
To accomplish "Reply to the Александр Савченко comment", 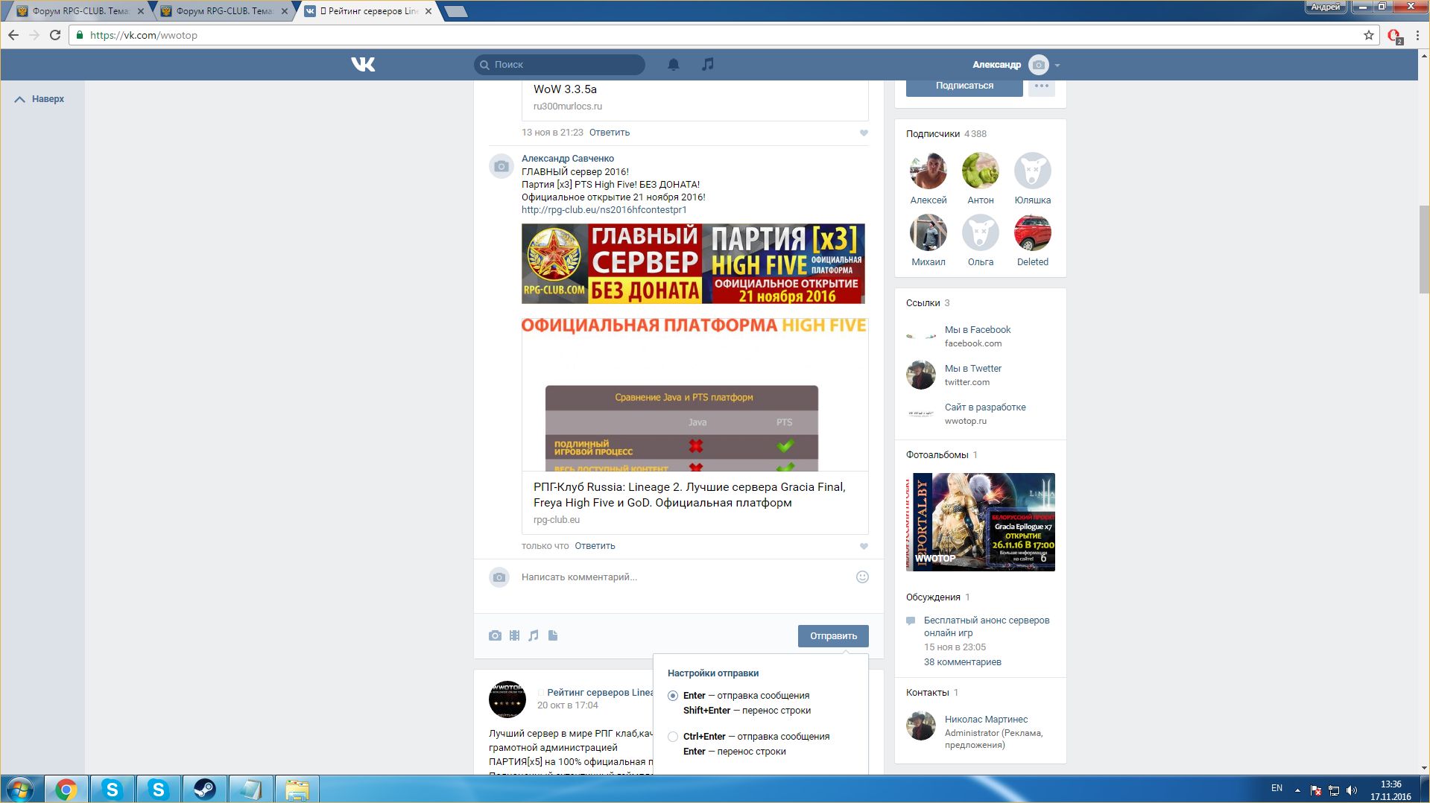I will tap(595, 546).
